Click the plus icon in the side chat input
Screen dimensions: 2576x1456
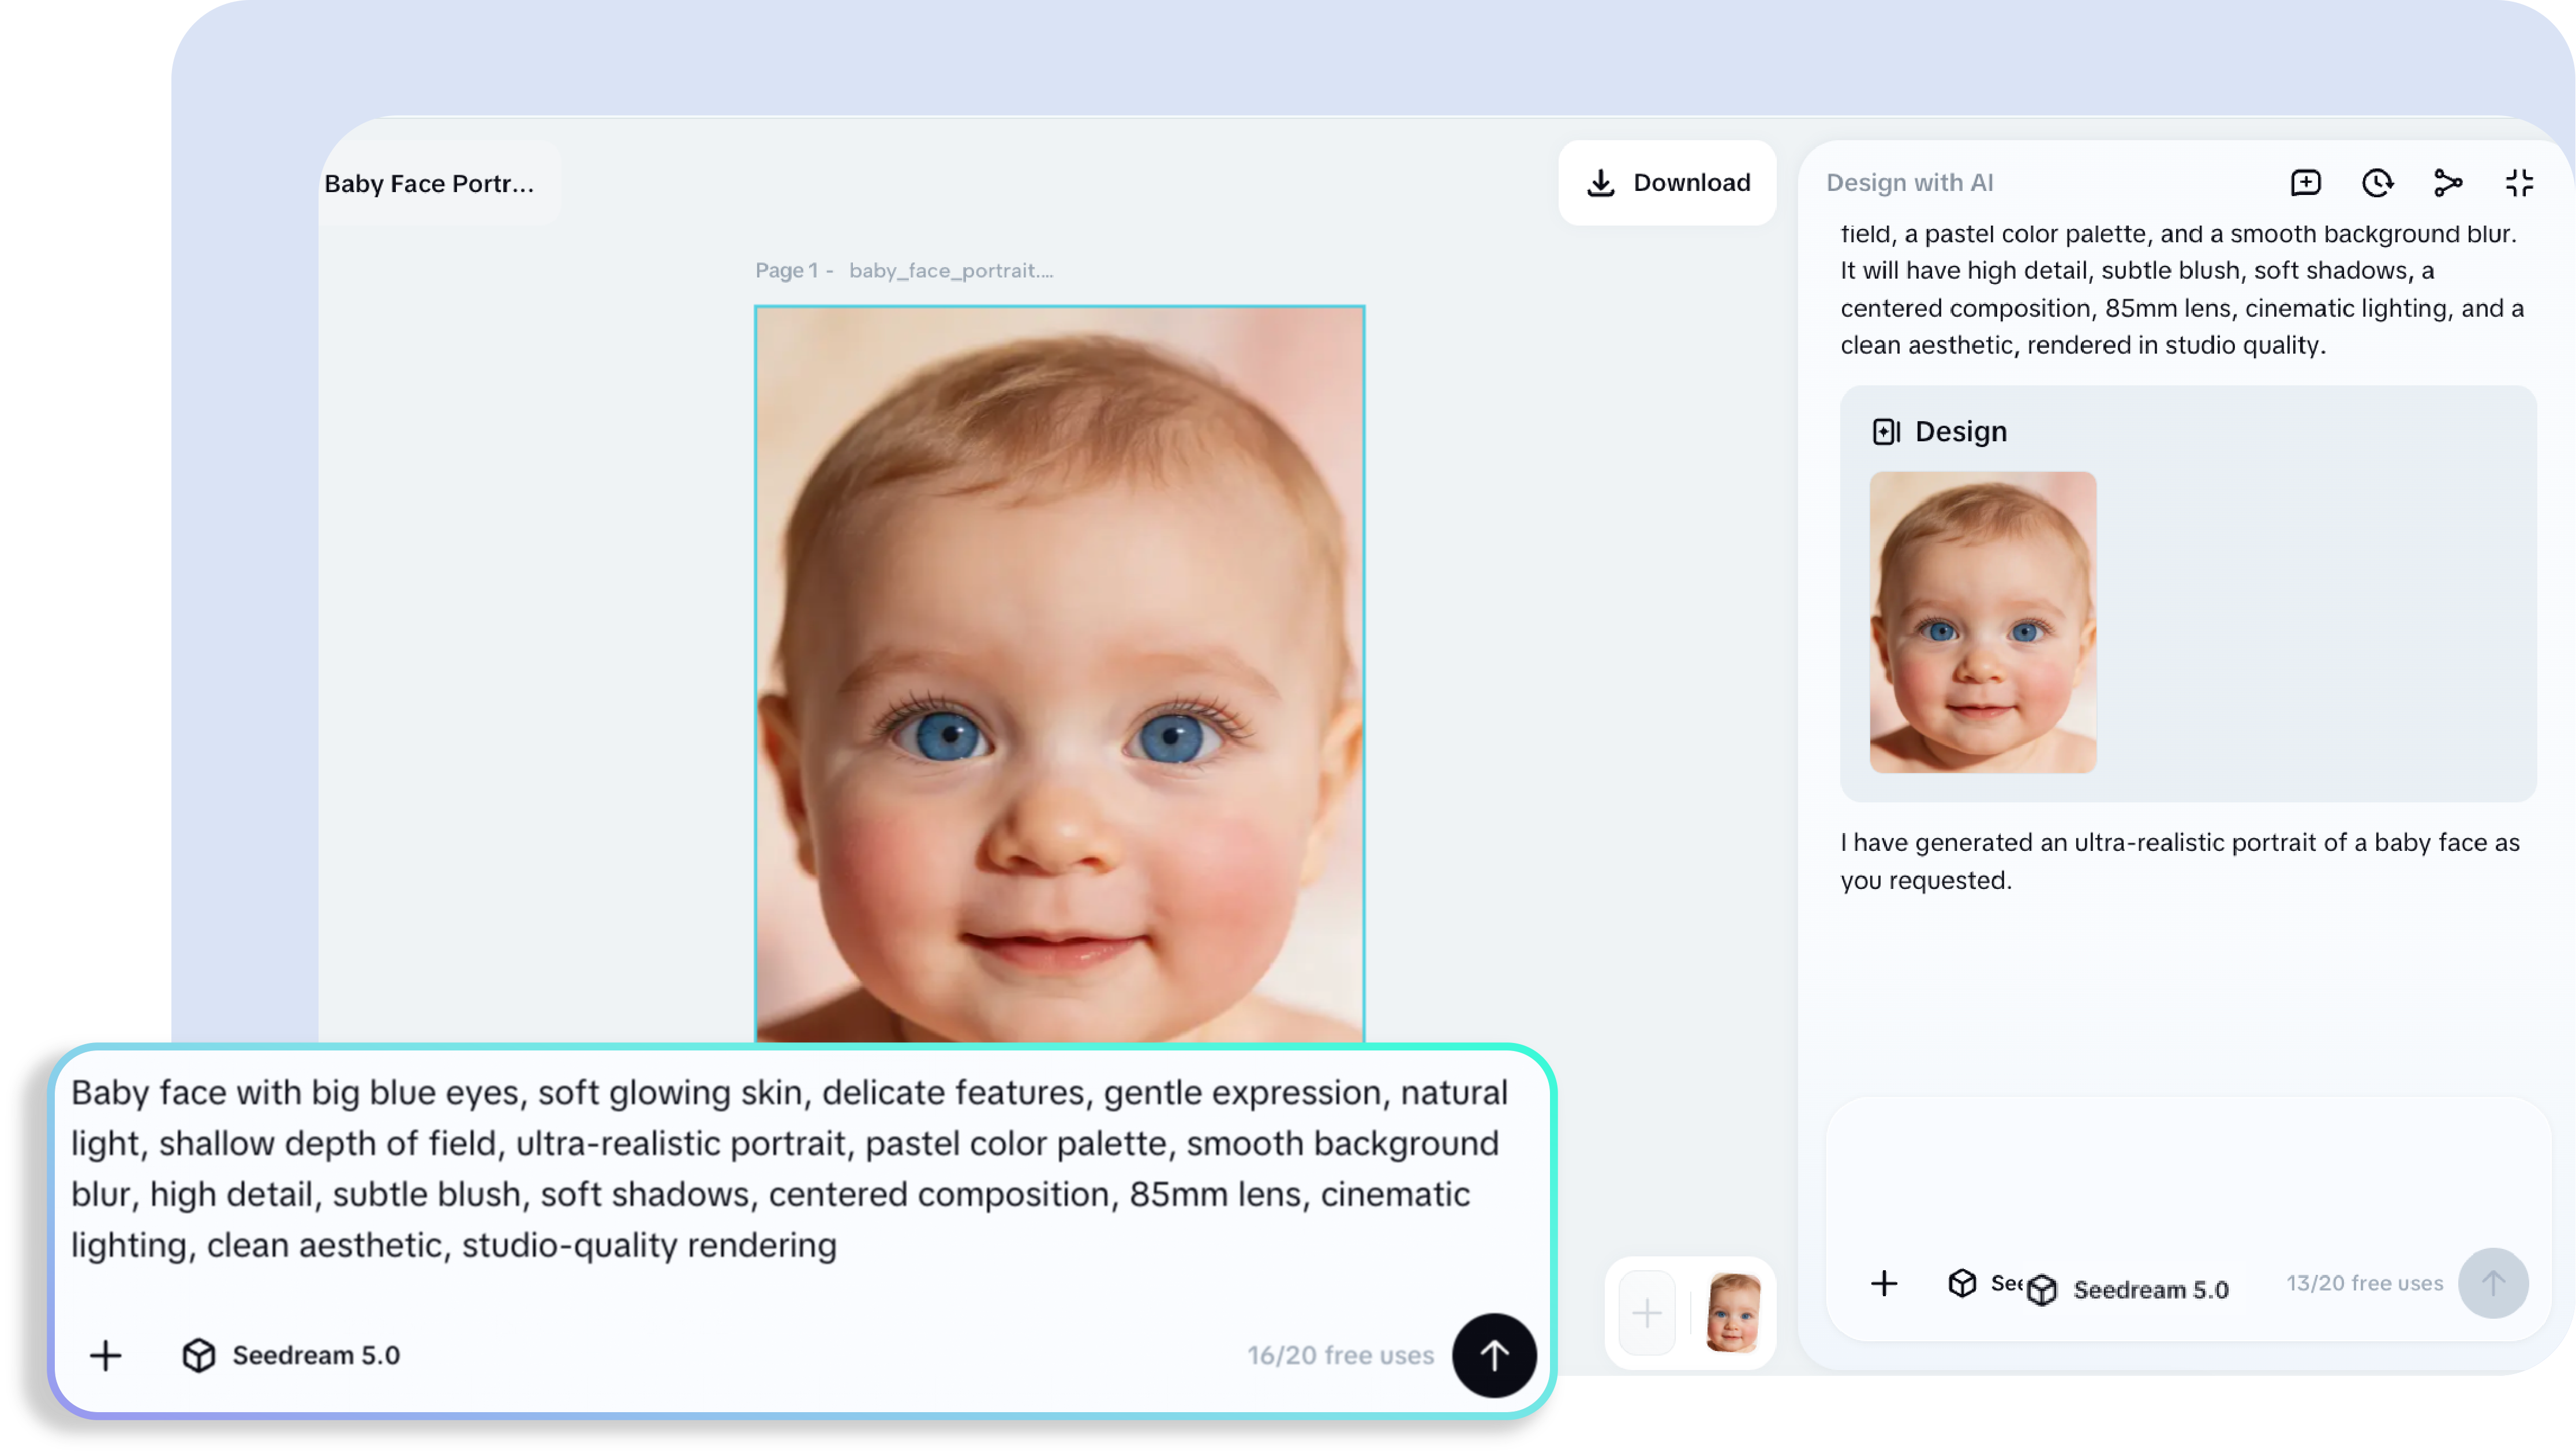[1884, 1283]
